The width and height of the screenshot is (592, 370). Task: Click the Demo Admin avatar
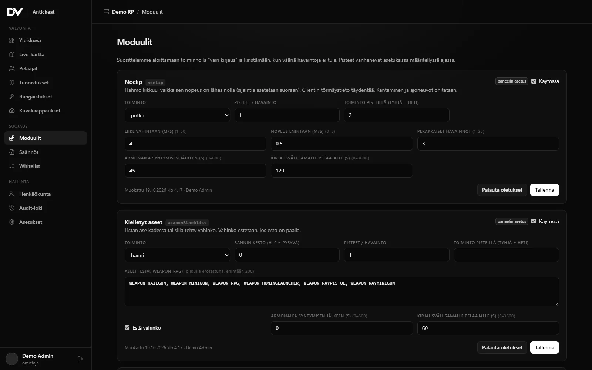point(12,359)
